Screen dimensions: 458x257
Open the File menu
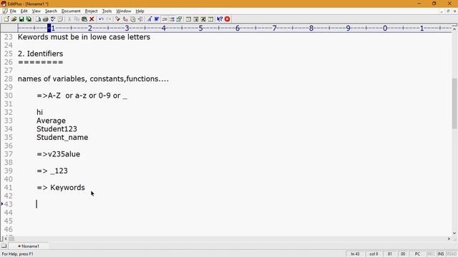point(13,11)
